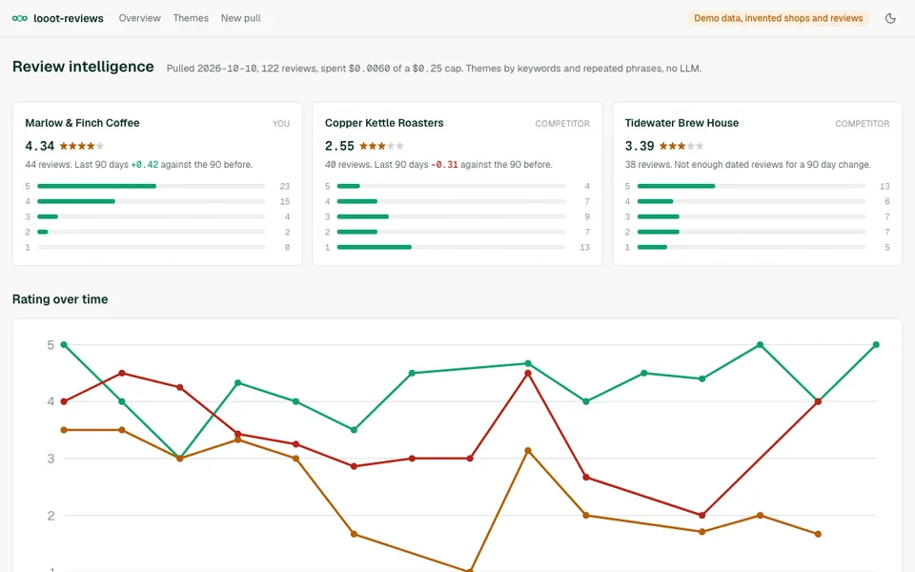The image size is (915, 572).
Task: Click Marlow's 4-star bar showing 15
Action: click(x=152, y=201)
